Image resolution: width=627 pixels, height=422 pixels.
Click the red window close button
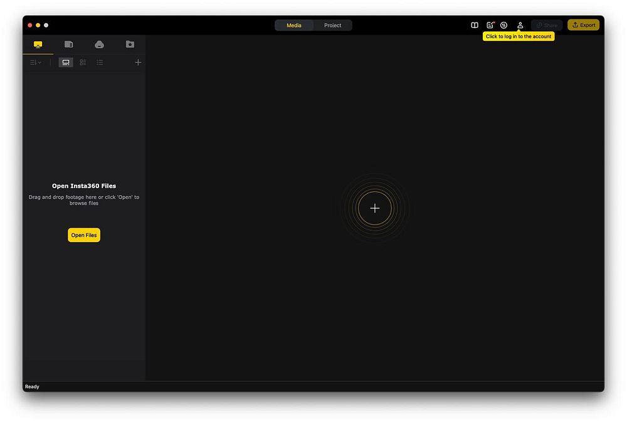coord(30,25)
